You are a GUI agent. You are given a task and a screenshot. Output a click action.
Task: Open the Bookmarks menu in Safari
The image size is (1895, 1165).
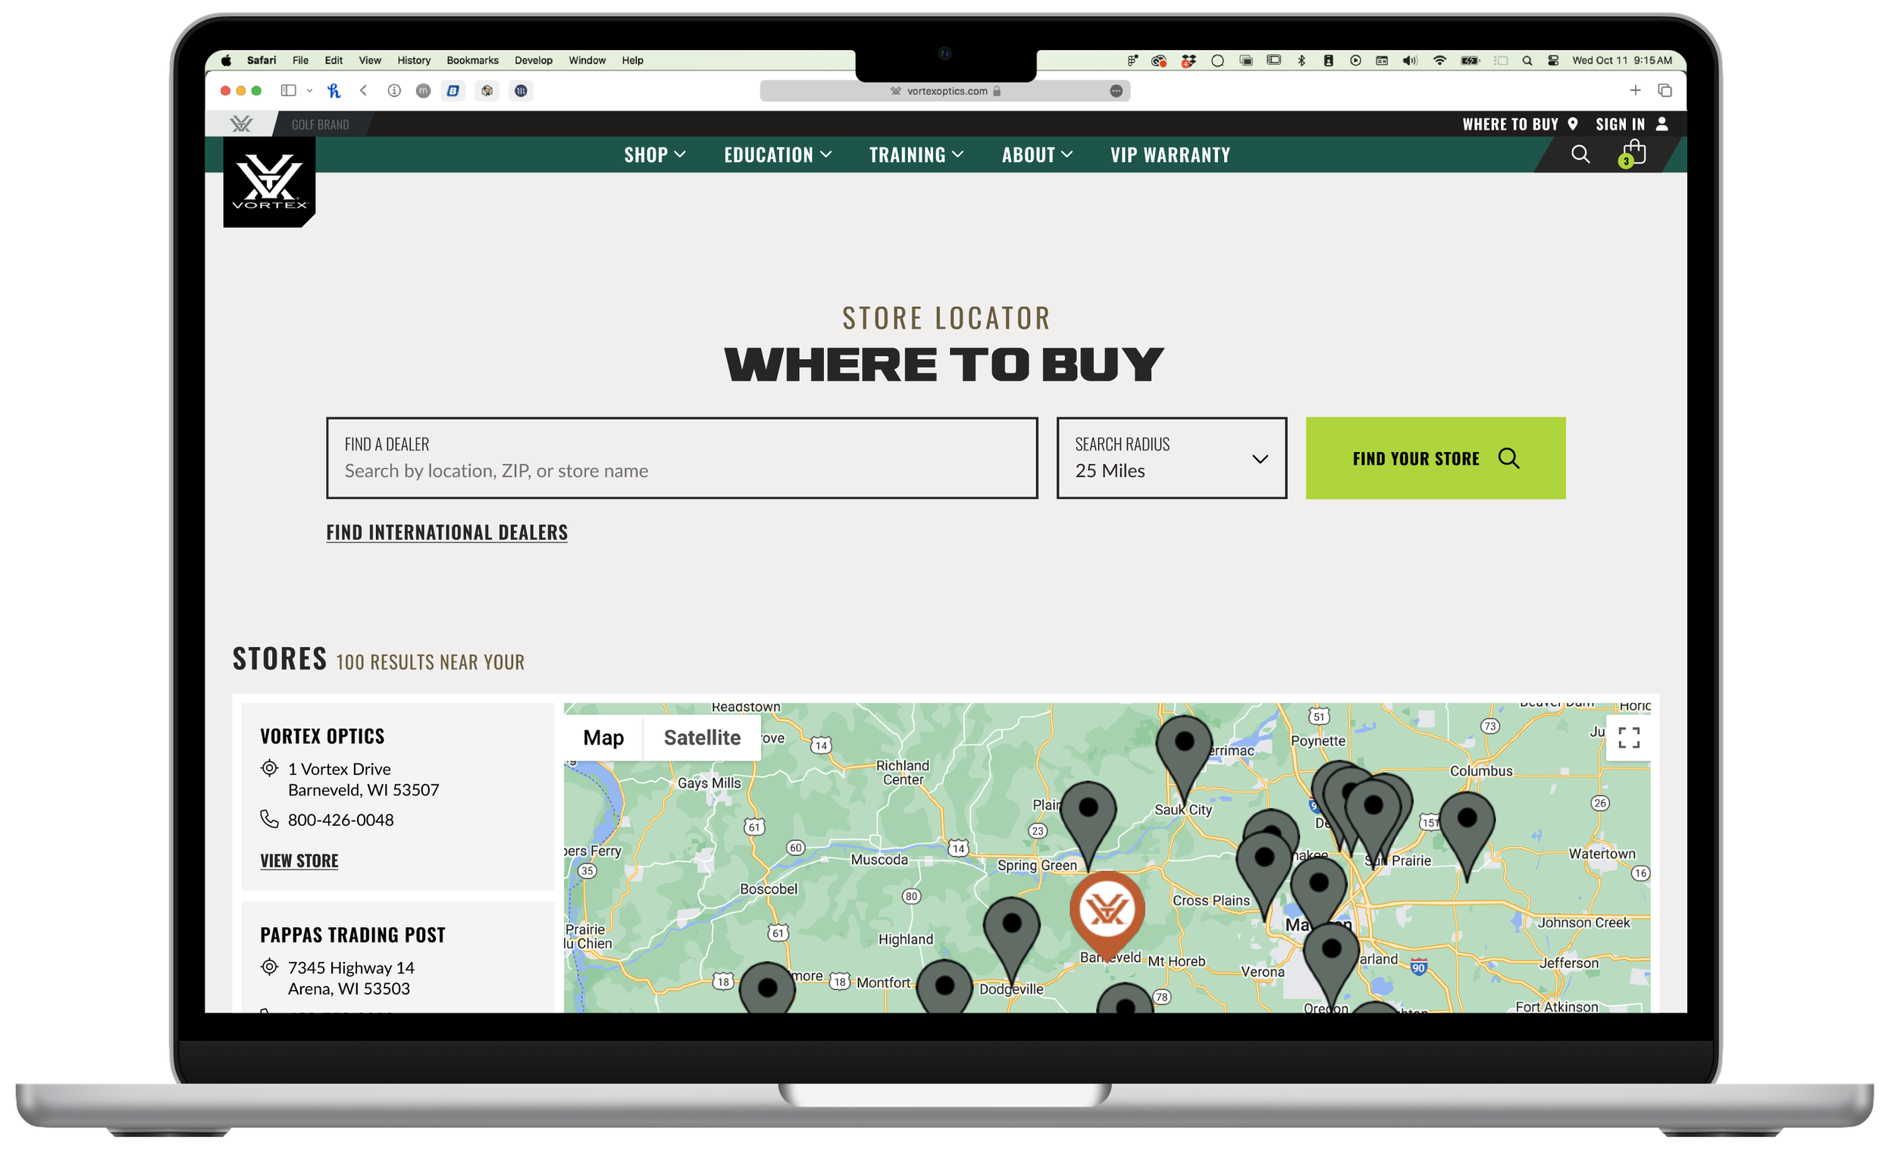tap(472, 60)
